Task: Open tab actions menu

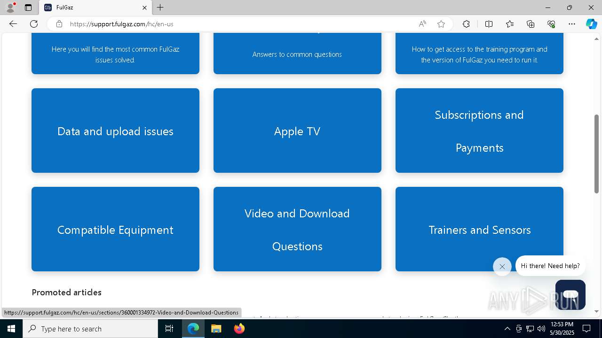Action: [x=28, y=8]
